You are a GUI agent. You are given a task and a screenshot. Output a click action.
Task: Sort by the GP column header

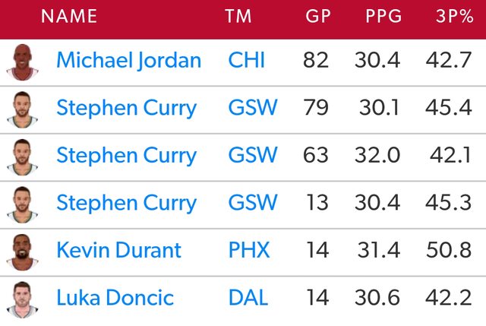[317, 17]
